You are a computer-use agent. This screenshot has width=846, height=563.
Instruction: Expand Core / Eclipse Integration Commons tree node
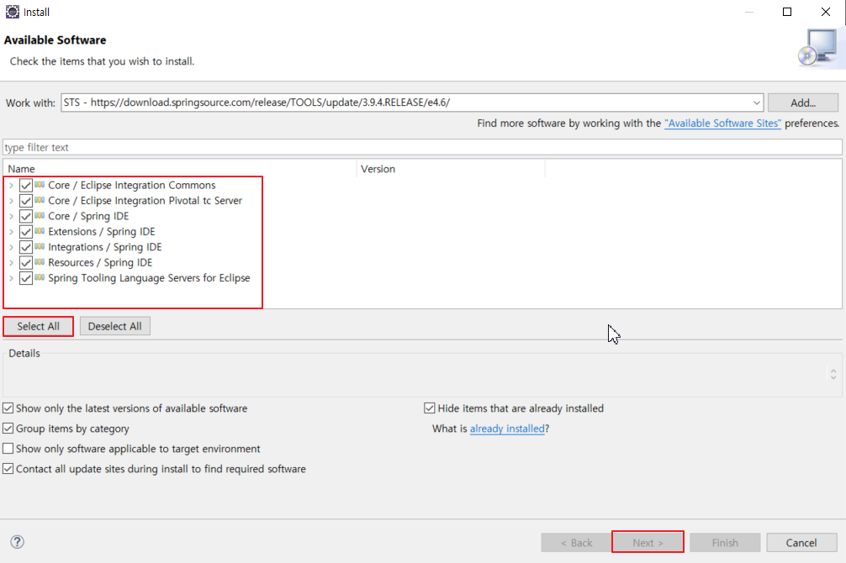(x=11, y=186)
